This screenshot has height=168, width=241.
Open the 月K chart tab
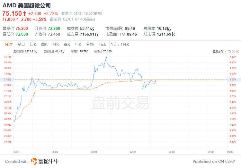[56, 45]
